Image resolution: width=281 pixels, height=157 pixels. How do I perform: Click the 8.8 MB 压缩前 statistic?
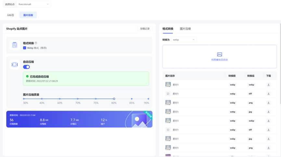point(44,121)
